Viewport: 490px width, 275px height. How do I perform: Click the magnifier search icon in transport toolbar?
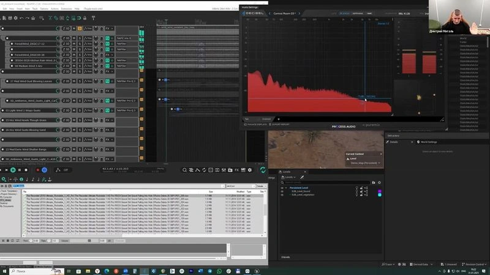tap(185, 170)
